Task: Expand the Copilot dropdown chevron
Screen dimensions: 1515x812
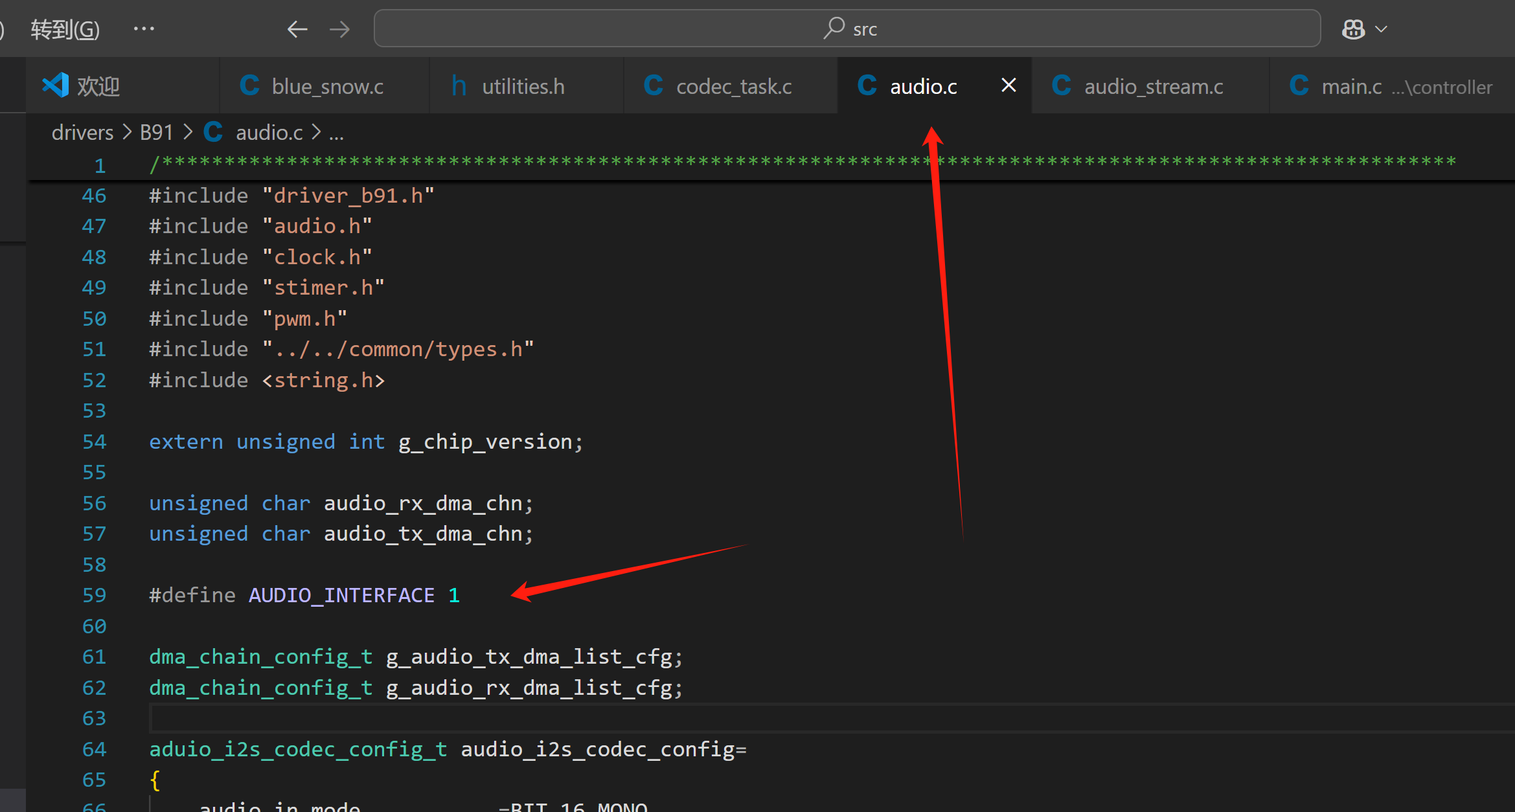Action: 1381,29
